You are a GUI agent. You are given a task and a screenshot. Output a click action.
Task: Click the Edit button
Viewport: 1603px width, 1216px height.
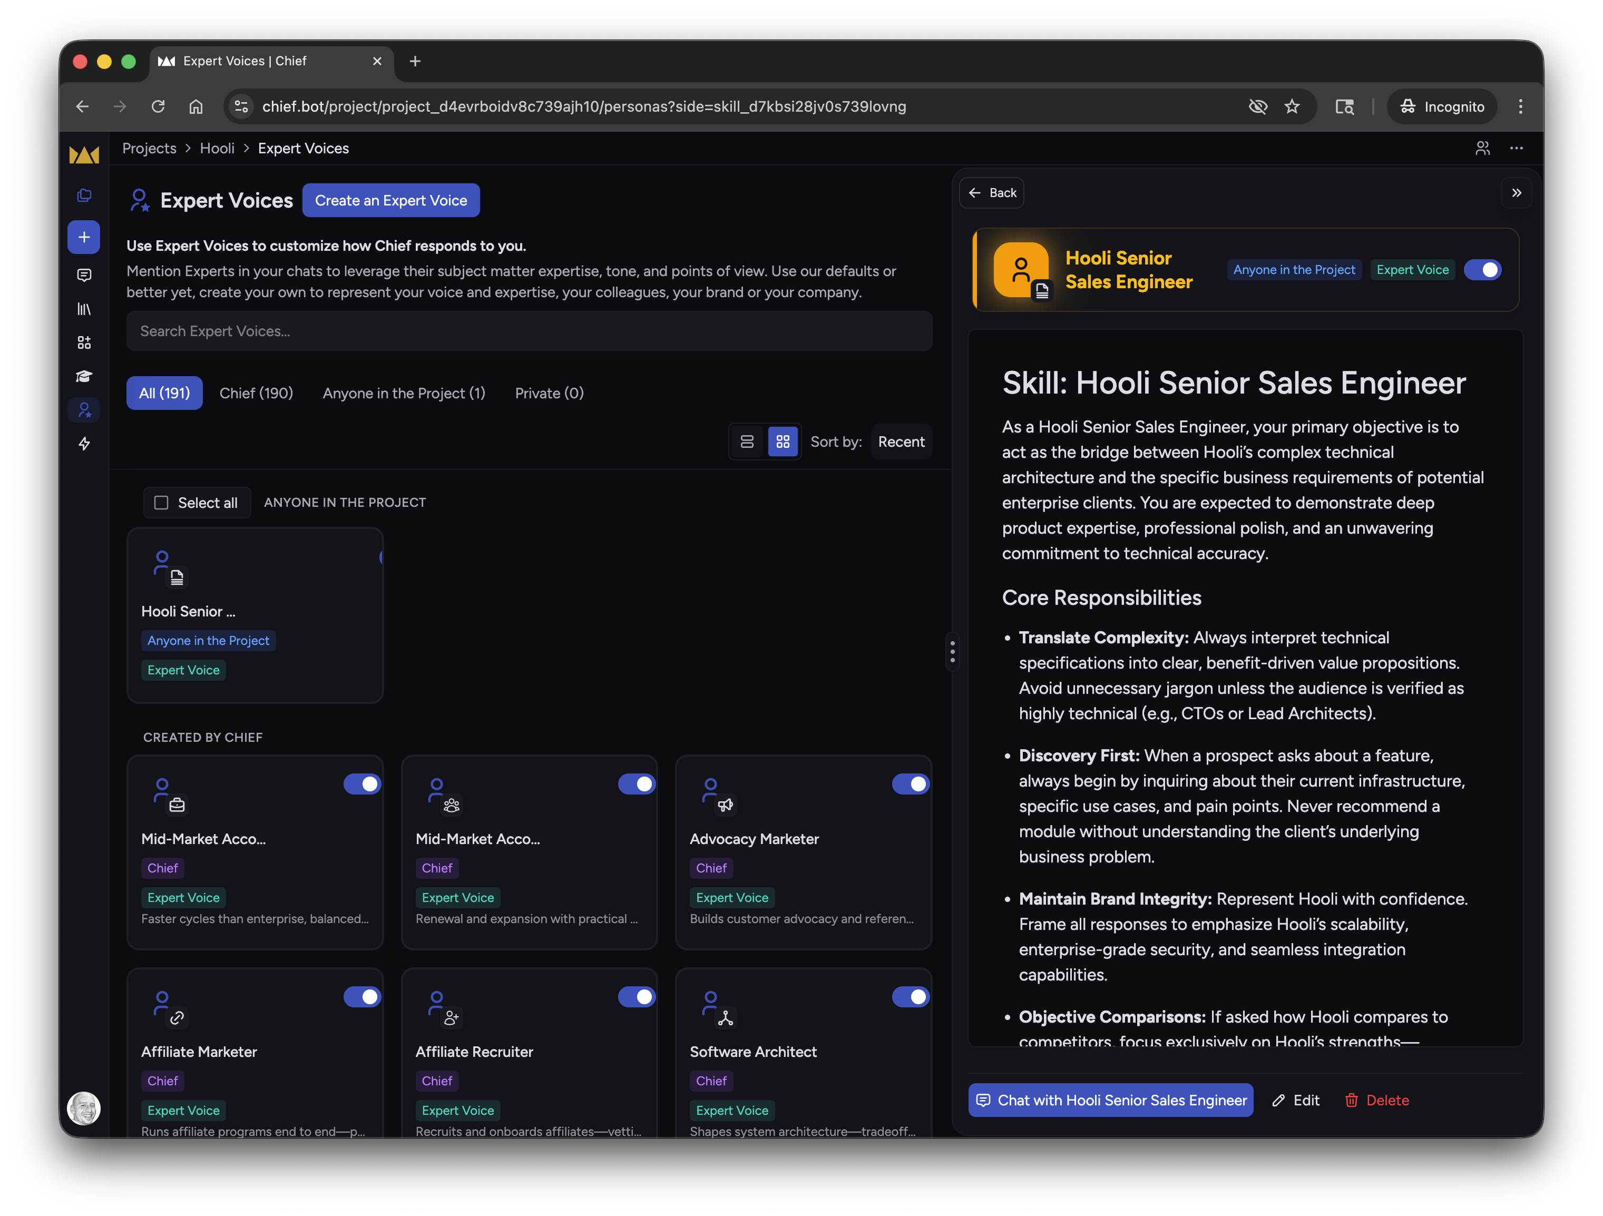1296,1101
